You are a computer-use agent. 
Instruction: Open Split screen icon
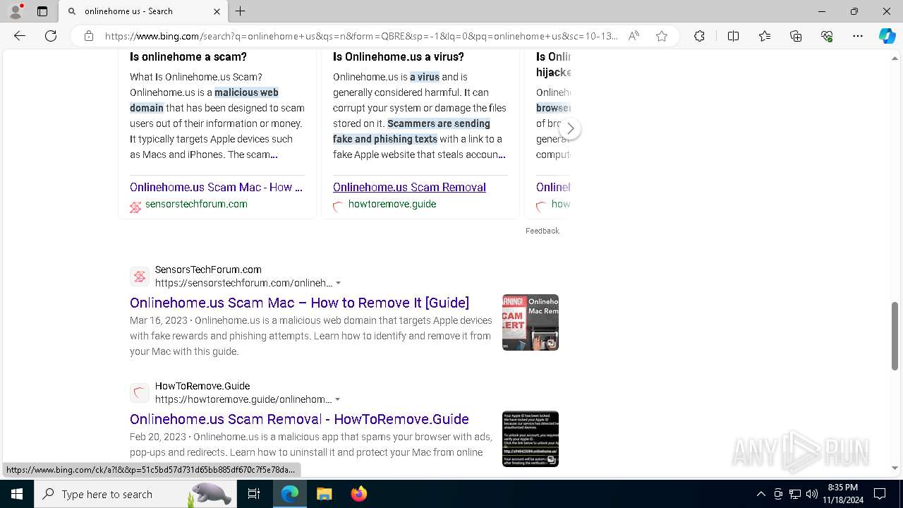pyautogui.click(x=733, y=36)
